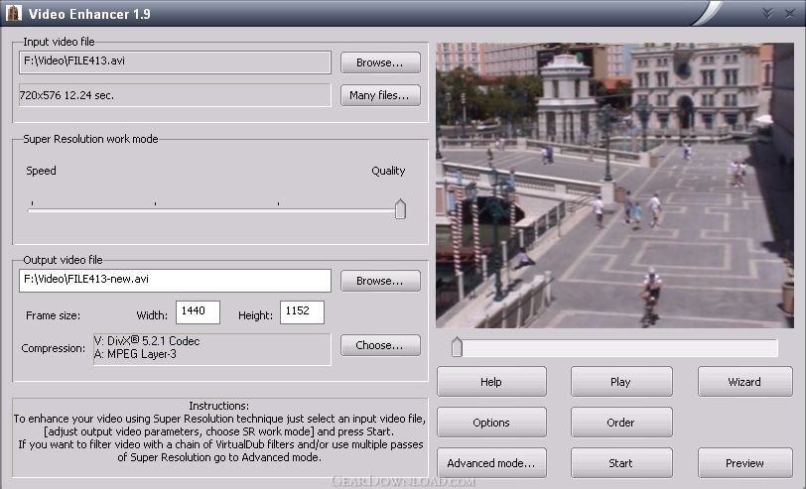The width and height of the screenshot is (806, 489).
Task: Click the 'Frame size:' label
Action: [53, 315]
